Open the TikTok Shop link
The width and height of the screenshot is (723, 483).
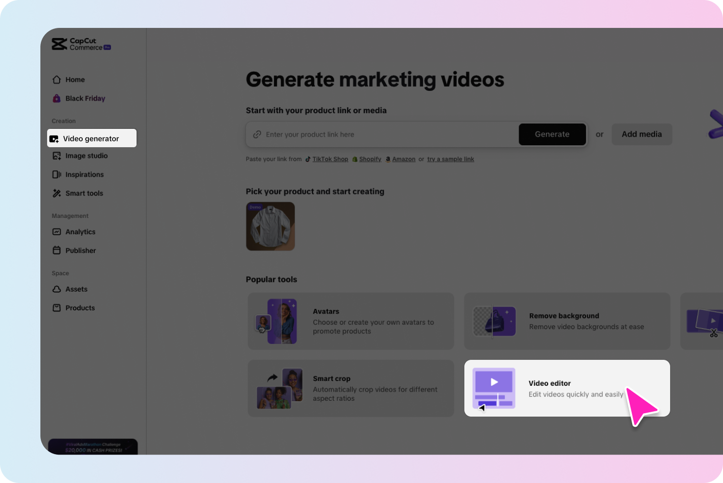pos(330,159)
